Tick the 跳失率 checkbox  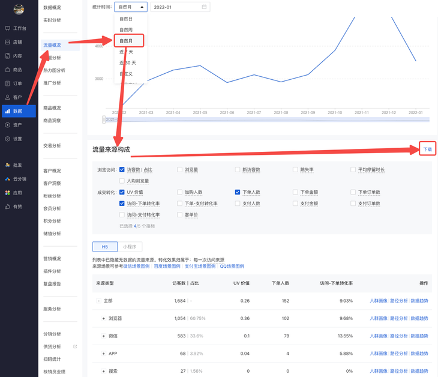click(x=295, y=170)
